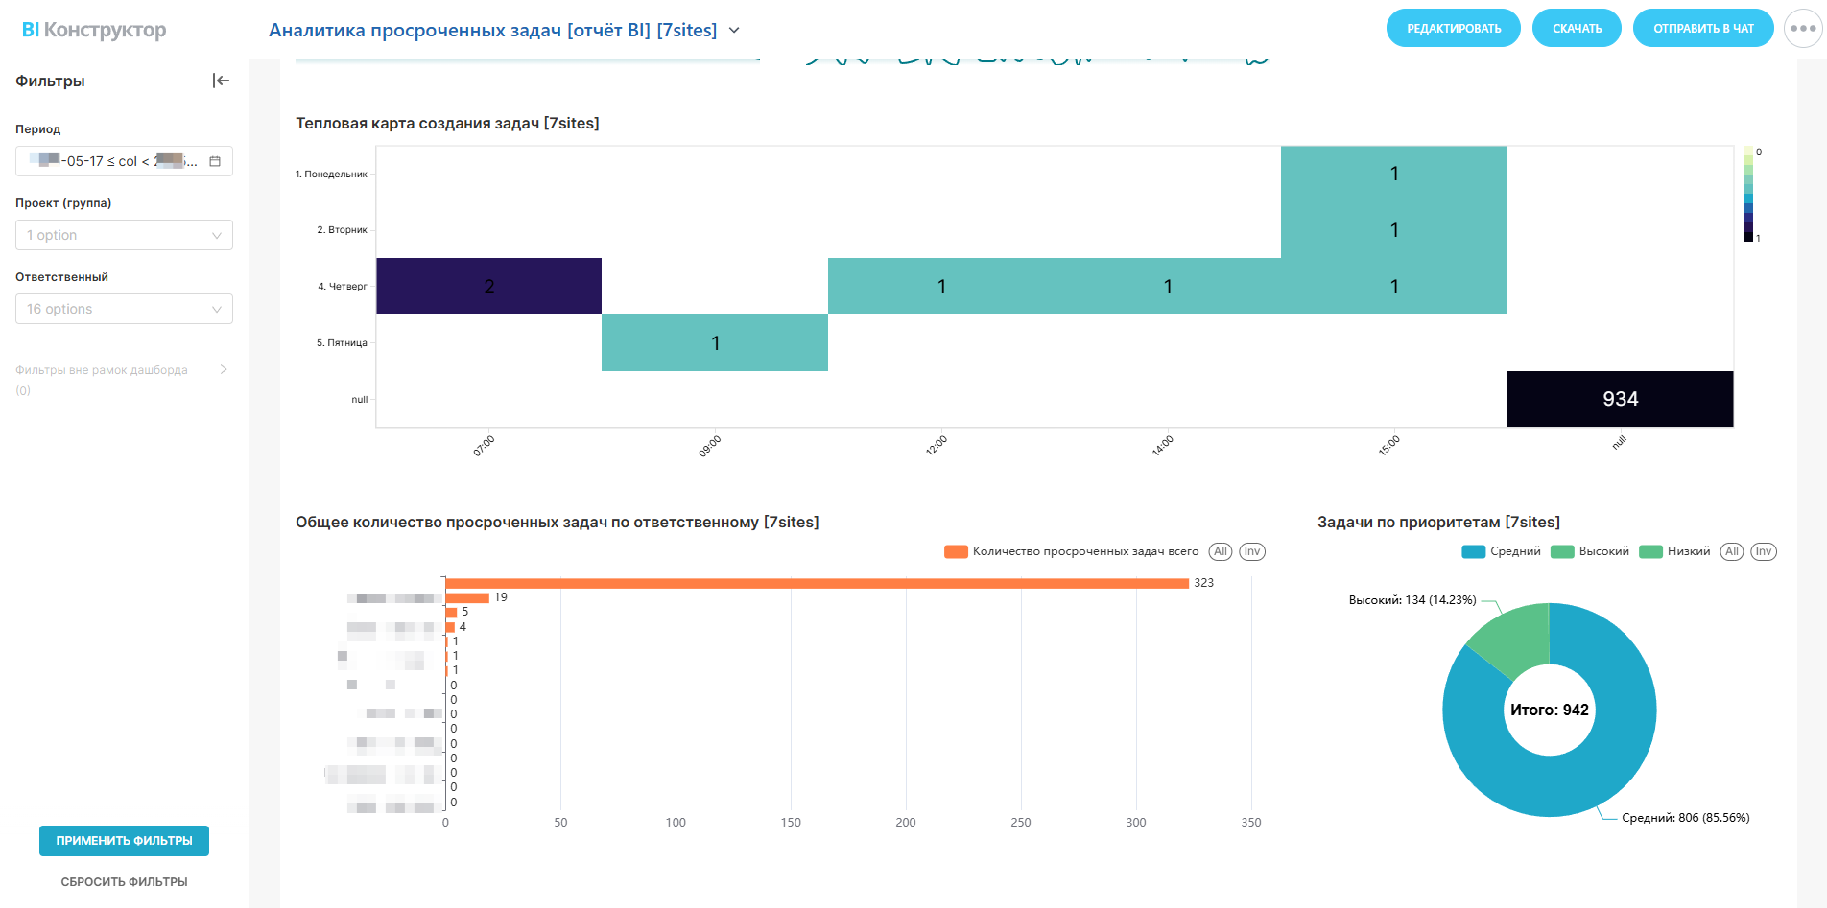The width and height of the screenshot is (1827, 908).
Task: Click the heatmap color scale legend
Action: (x=1747, y=194)
